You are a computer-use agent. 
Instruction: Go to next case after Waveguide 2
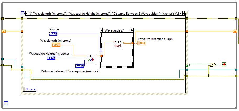pos(132,30)
